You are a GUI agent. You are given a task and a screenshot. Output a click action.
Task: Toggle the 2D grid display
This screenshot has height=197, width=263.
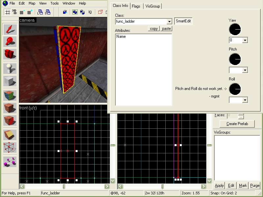7,12
